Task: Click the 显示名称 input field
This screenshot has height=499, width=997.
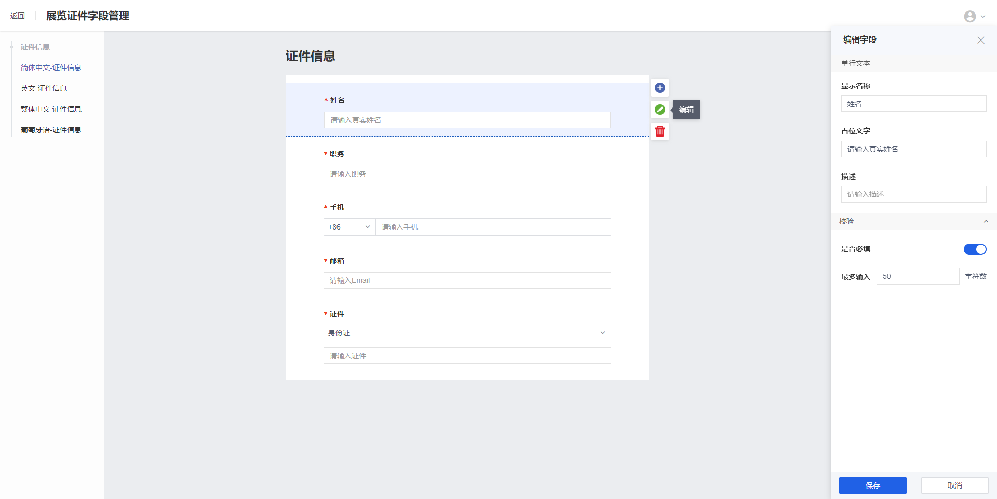Action: pos(913,104)
